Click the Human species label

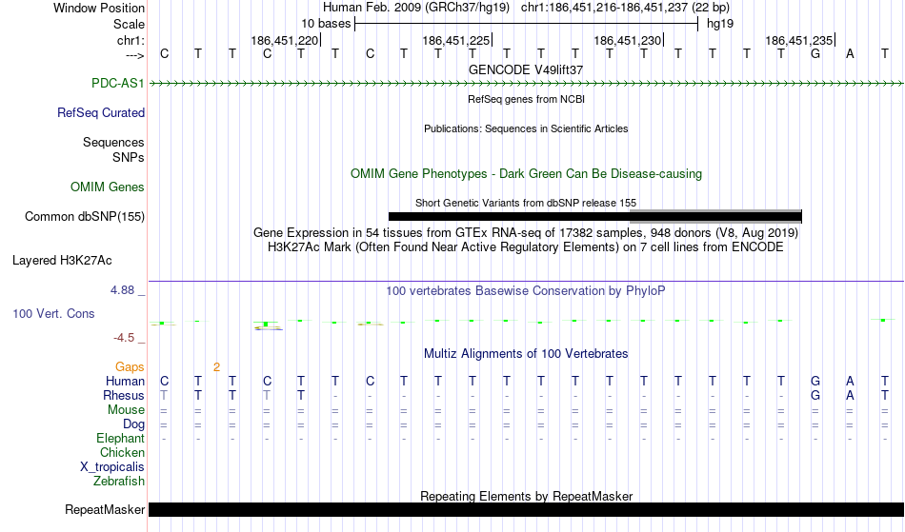(125, 381)
